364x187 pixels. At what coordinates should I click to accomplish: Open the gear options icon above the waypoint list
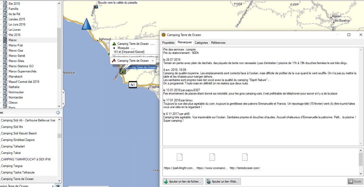coord(58,113)
